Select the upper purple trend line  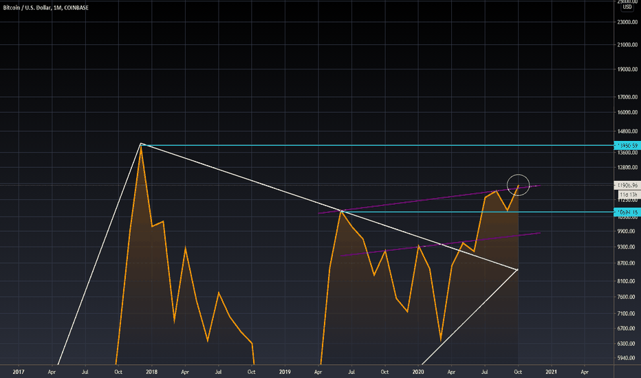click(x=429, y=199)
